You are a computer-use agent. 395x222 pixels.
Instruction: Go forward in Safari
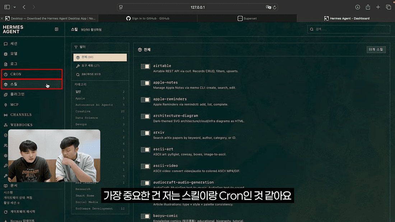point(34,7)
